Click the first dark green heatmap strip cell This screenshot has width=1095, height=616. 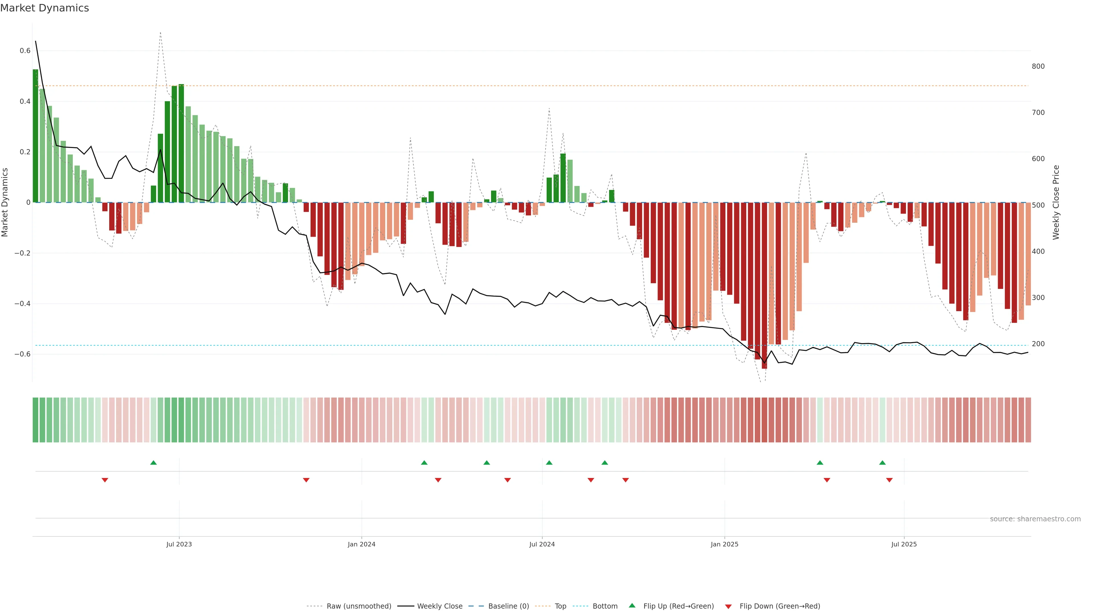pyautogui.click(x=35, y=420)
